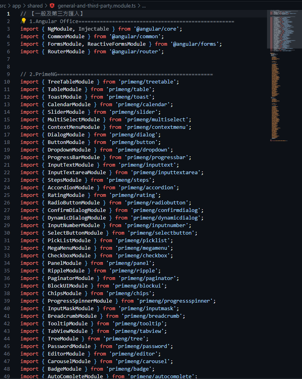The width and height of the screenshot is (302, 379).
Task: Click 'CalendarModule' on line 13
Action: [69, 105]
